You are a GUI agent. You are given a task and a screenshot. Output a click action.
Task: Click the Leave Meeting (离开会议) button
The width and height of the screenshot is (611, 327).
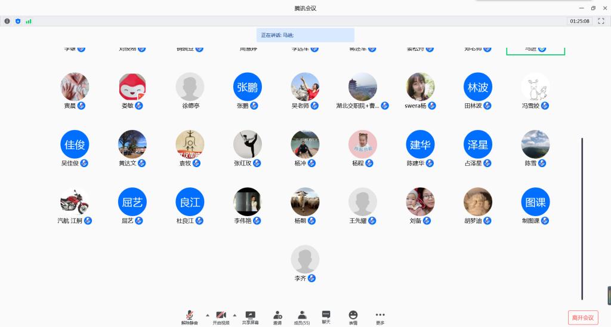point(583,317)
